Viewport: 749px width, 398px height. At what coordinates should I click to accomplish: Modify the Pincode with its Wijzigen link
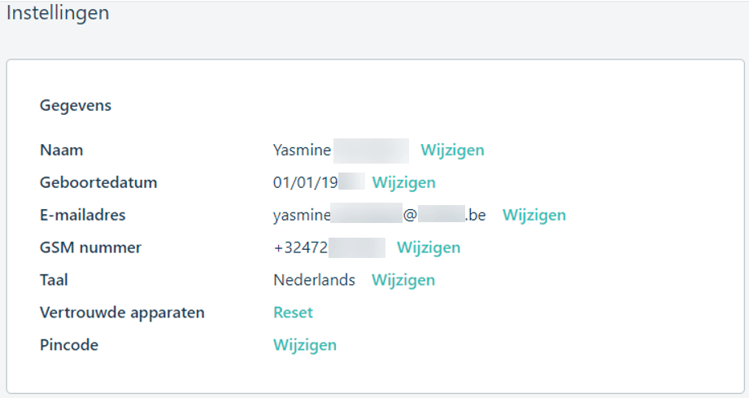point(305,345)
